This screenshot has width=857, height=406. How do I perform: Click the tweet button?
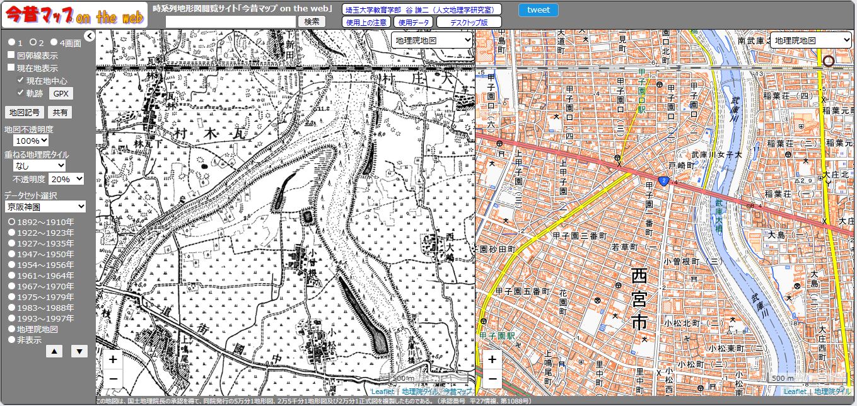coord(538,9)
